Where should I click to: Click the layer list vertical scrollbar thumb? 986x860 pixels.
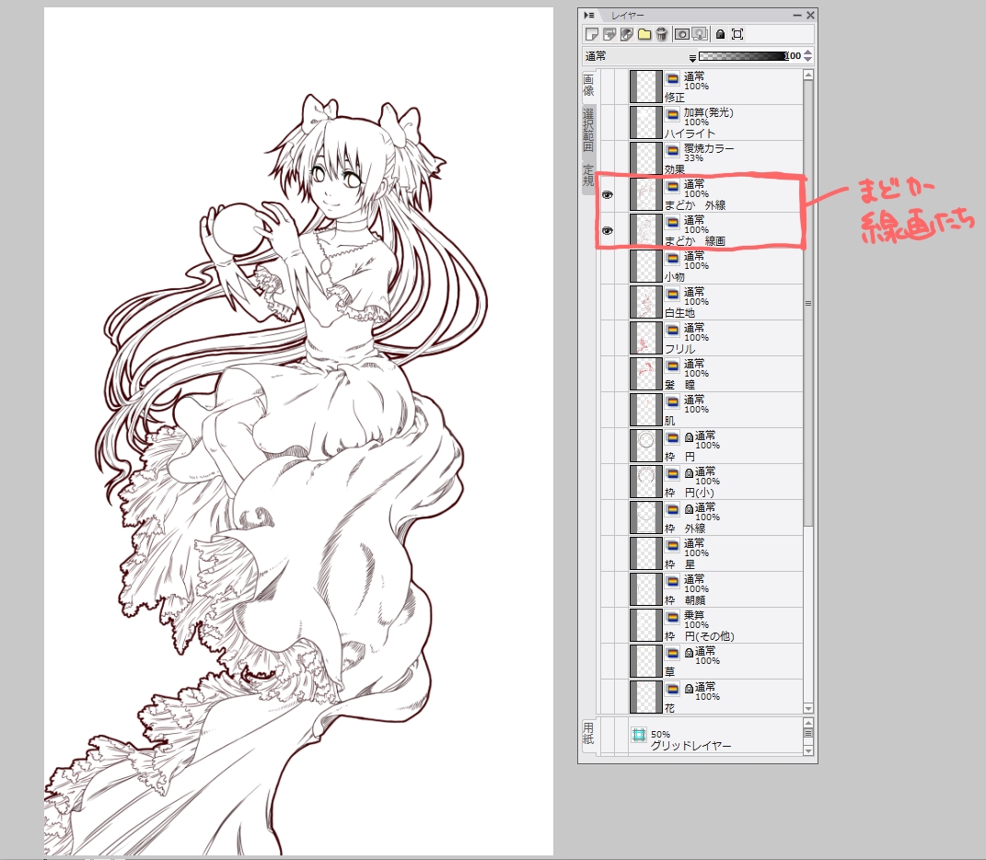(x=808, y=304)
